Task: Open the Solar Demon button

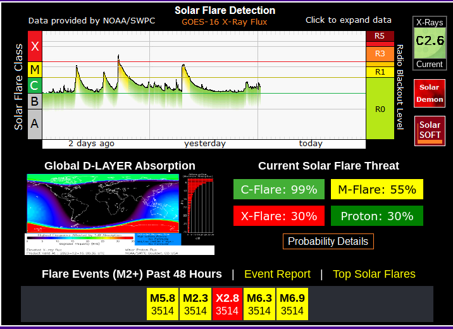Action: [430, 93]
